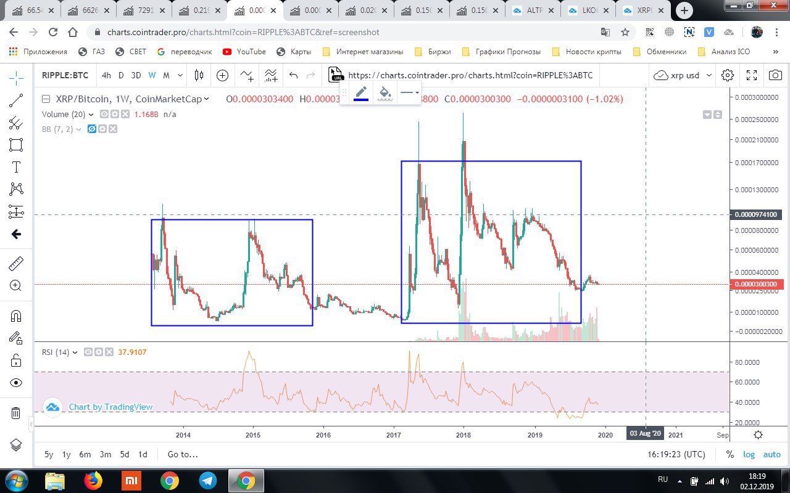The height and width of the screenshot is (493, 790).
Task: Expand the Volume (20) indicator chevron
Action: click(x=91, y=114)
